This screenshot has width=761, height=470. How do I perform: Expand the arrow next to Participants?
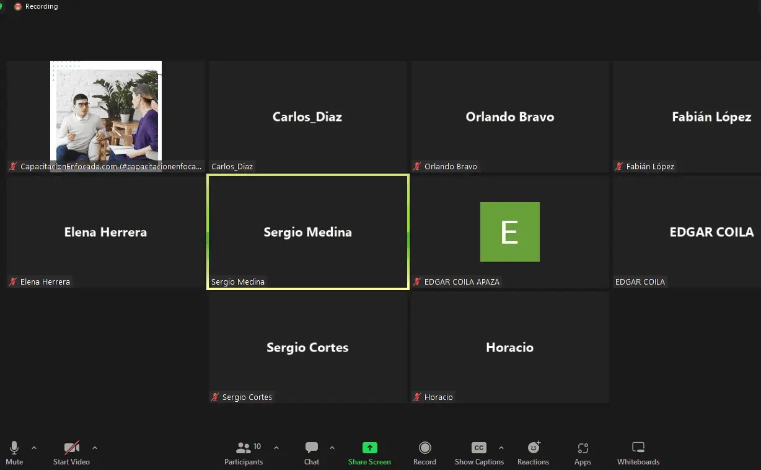276,447
